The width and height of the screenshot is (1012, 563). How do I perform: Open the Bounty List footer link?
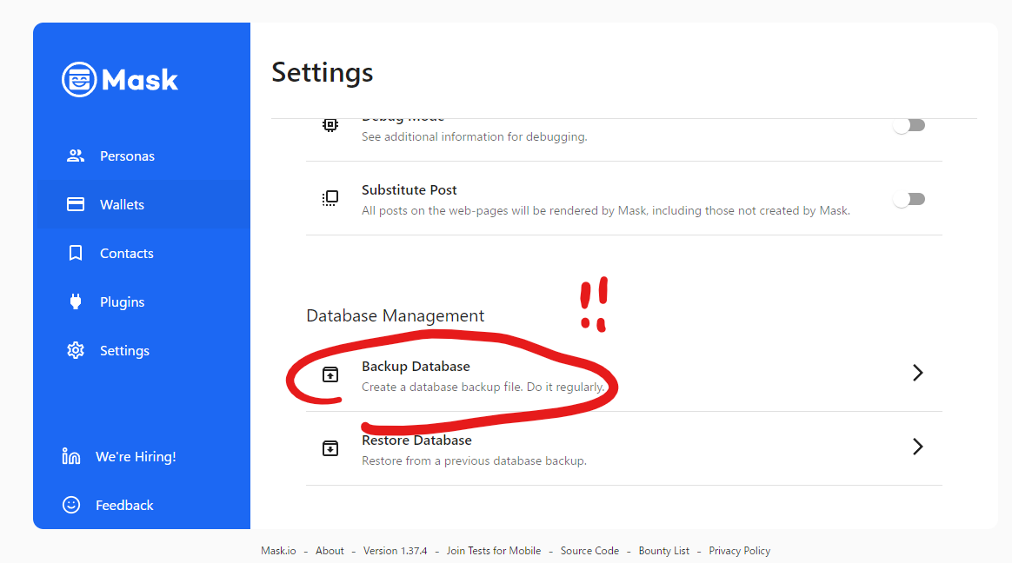pos(664,551)
